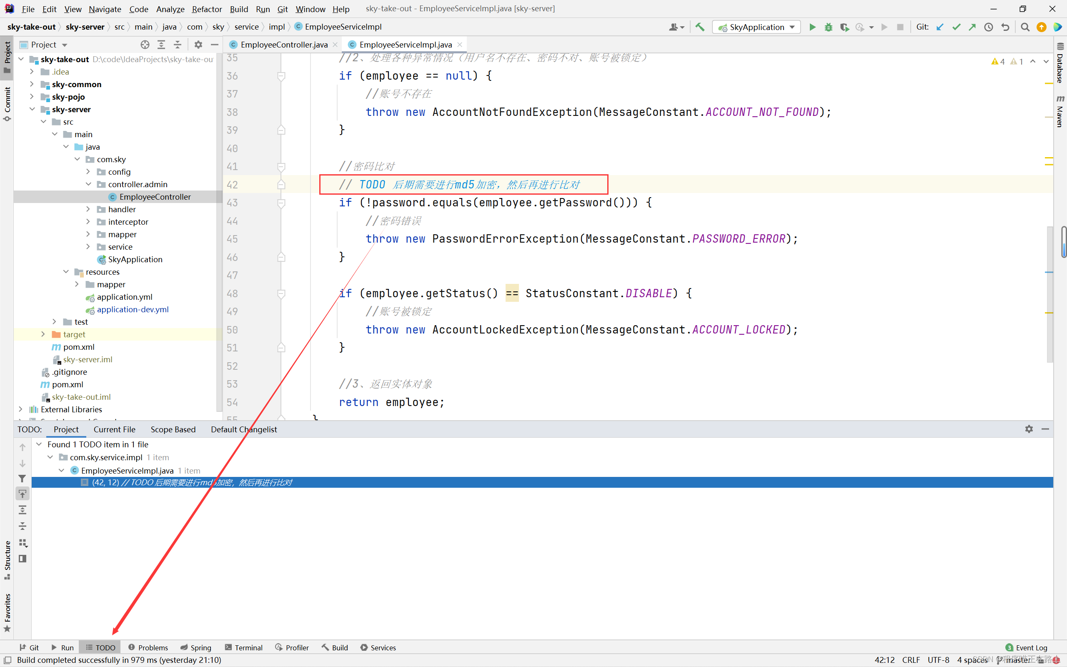The height and width of the screenshot is (667, 1067).
Task: Click the Debug application icon
Action: click(x=829, y=27)
